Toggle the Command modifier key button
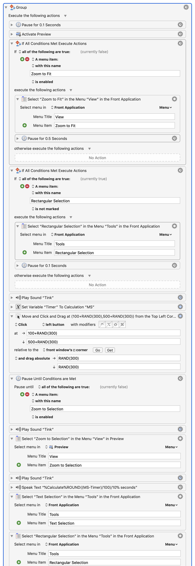Screen dimensions: 195x566 click(x=122, y=325)
